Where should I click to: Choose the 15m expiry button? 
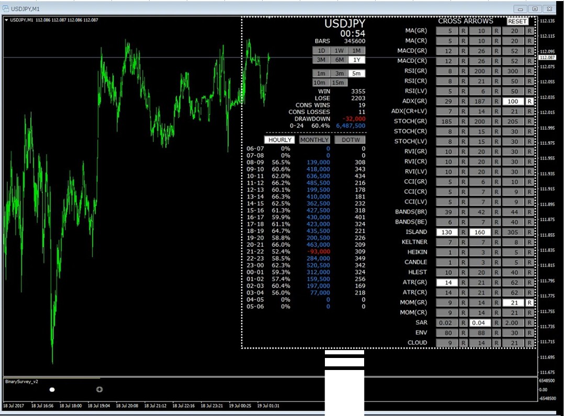pos(338,83)
